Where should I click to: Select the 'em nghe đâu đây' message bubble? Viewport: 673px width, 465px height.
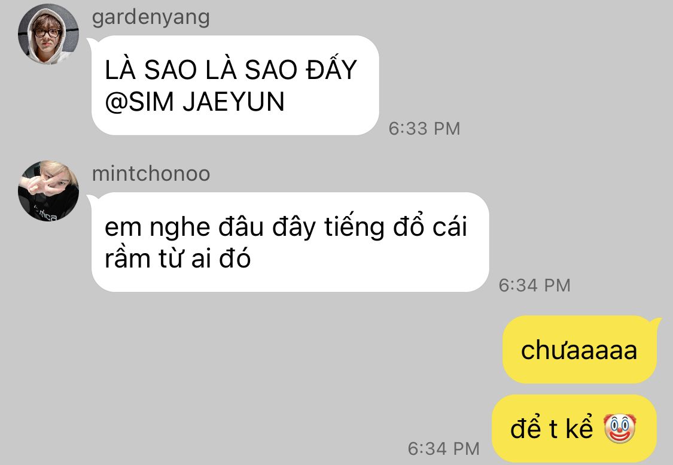pos(290,242)
